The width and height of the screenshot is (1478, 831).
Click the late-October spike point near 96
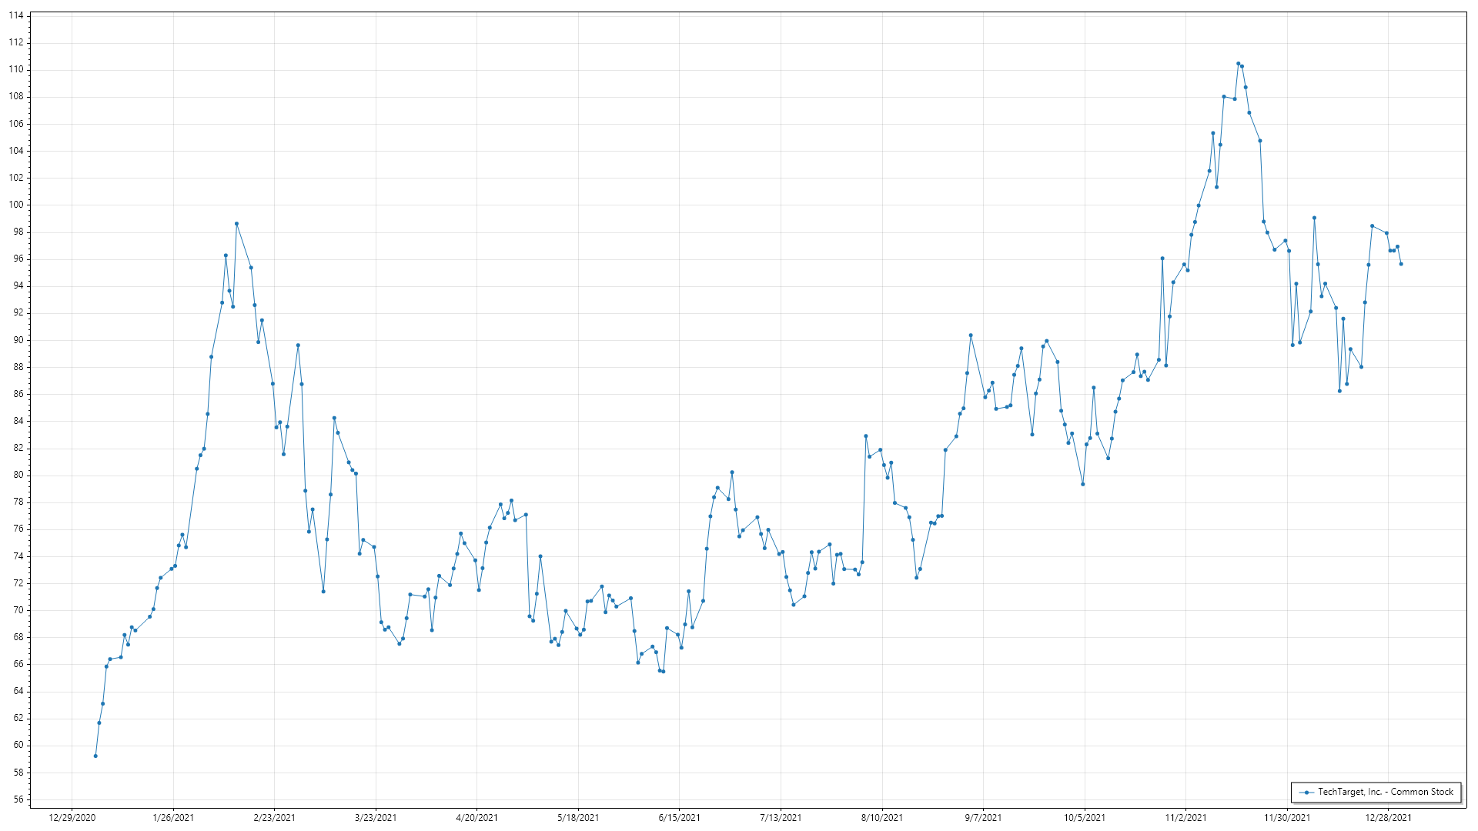(x=1162, y=259)
